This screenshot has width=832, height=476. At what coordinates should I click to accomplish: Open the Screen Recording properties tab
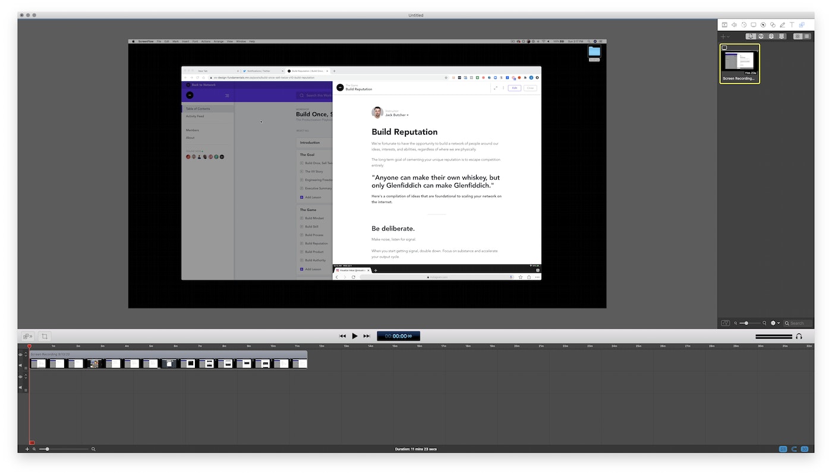click(x=754, y=25)
